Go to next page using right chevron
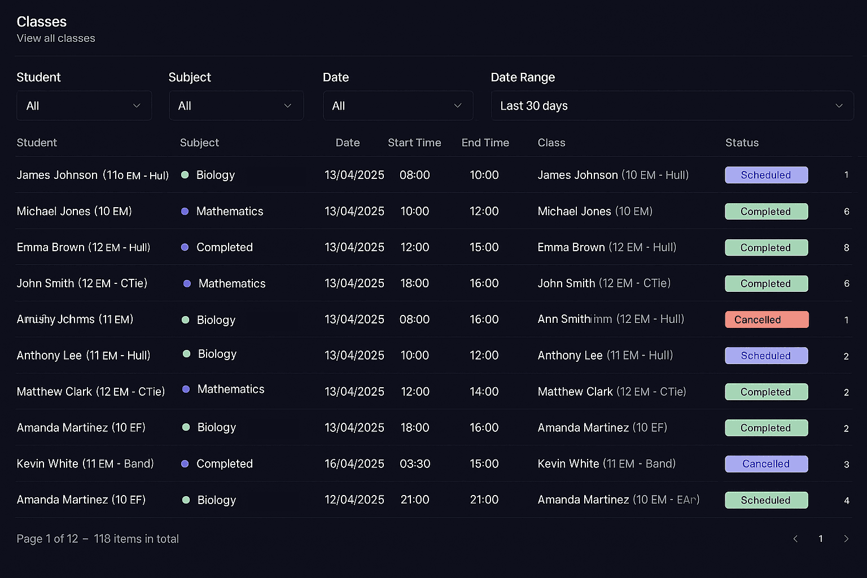Image resolution: width=867 pixels, height=578 pixels. [x=846, y=539]
